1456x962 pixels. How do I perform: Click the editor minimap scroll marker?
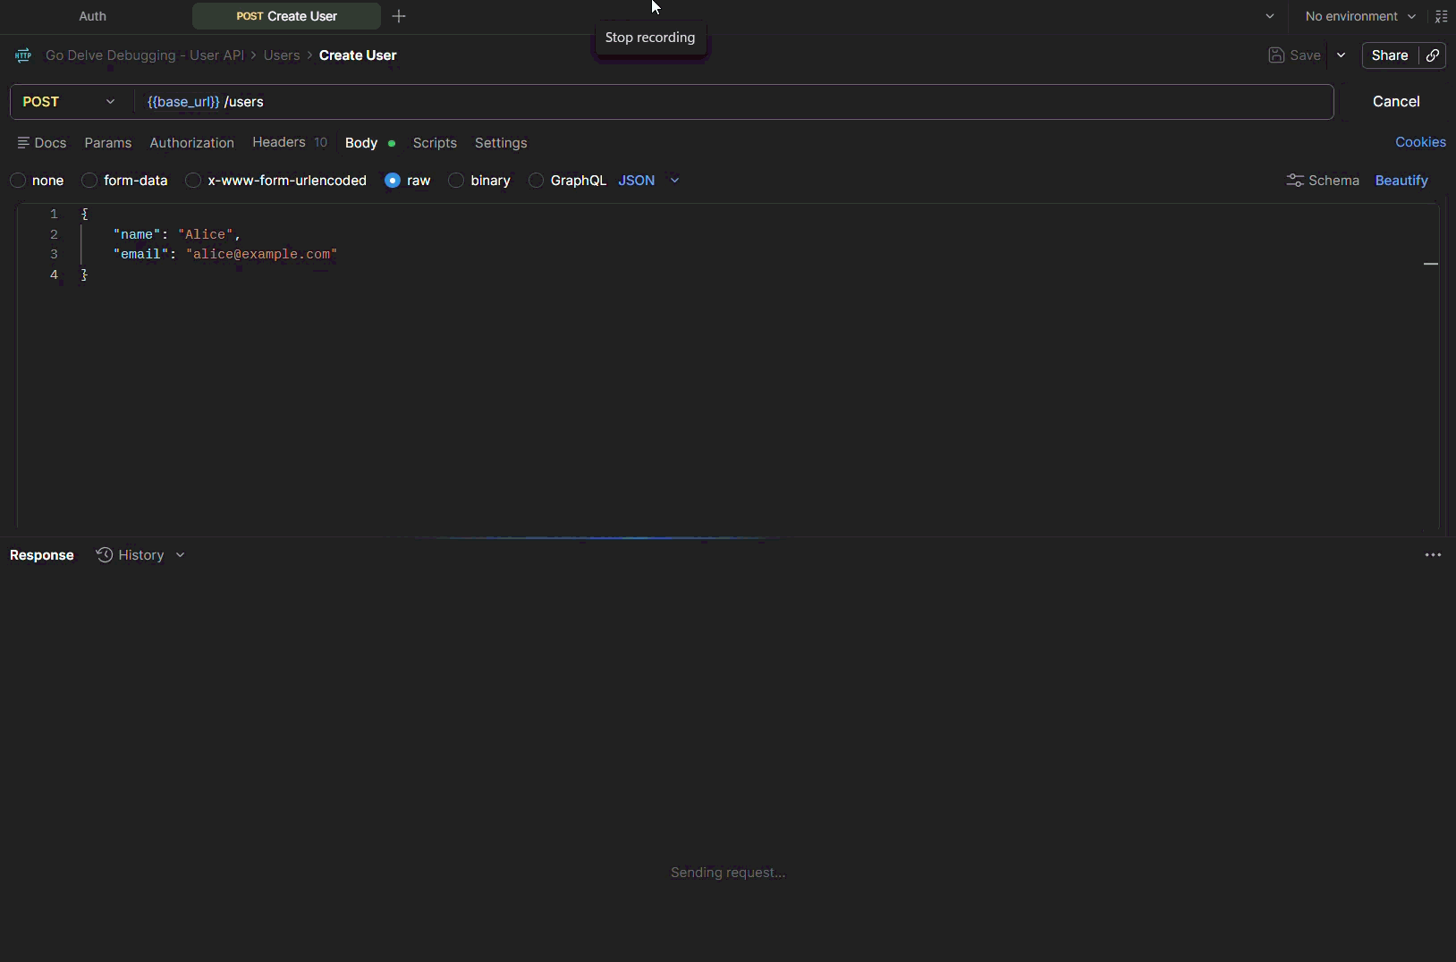[x=1431, y=264]
